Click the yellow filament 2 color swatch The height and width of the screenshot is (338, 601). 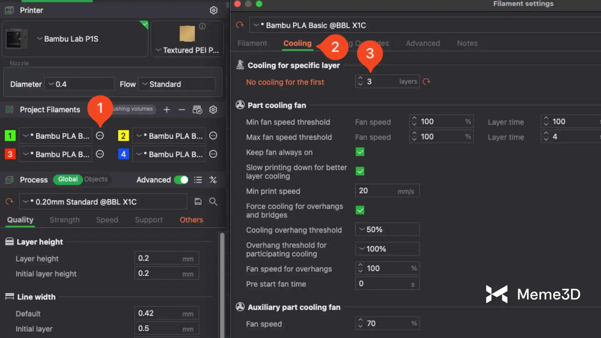[x=123, y=136]
